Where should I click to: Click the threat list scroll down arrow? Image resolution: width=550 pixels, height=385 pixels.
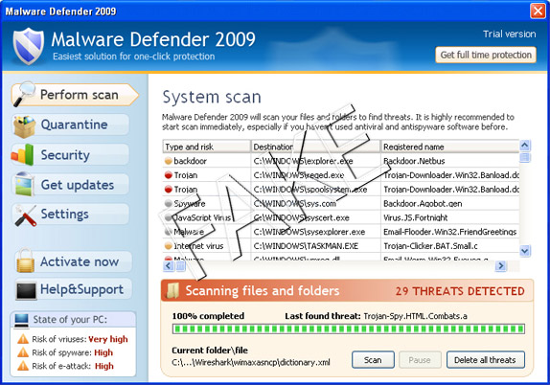click(525, 251)
